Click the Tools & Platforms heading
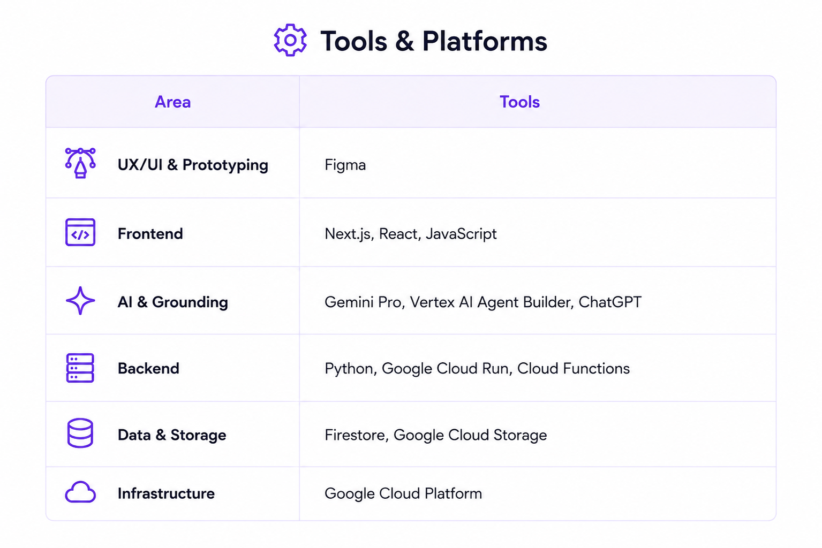This screenshot has height=548, width=822. pos(434,41)
